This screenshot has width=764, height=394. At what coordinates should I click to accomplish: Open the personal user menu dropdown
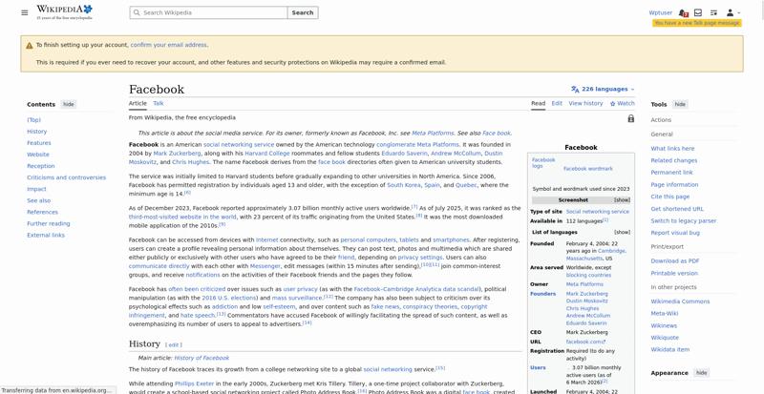pos(732,12)
